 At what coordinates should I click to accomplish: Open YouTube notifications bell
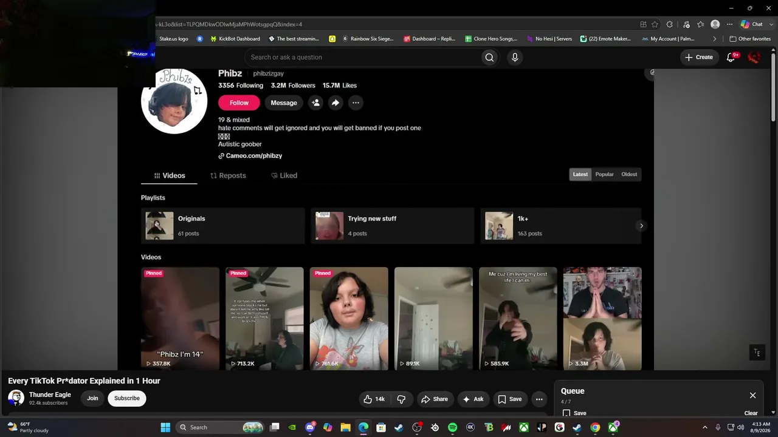pyautogui.click(x=732, y=57)
